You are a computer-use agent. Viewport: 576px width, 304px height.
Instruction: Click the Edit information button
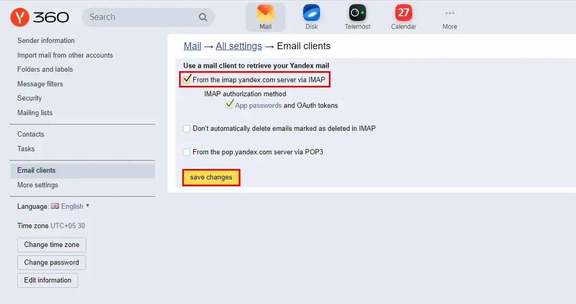tap(48, 280)
